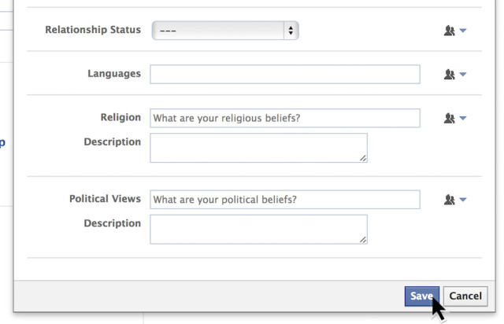Grab the Religion Description resize handle
504x324 pixels.
[363, 158]
